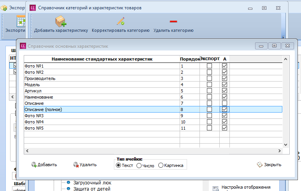Enable the A checkbox for Описание
This screenshot has height=191, width=301.
point(224,103)
